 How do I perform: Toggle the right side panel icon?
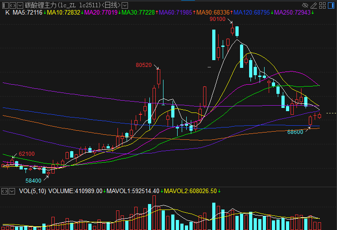(331, 5)
